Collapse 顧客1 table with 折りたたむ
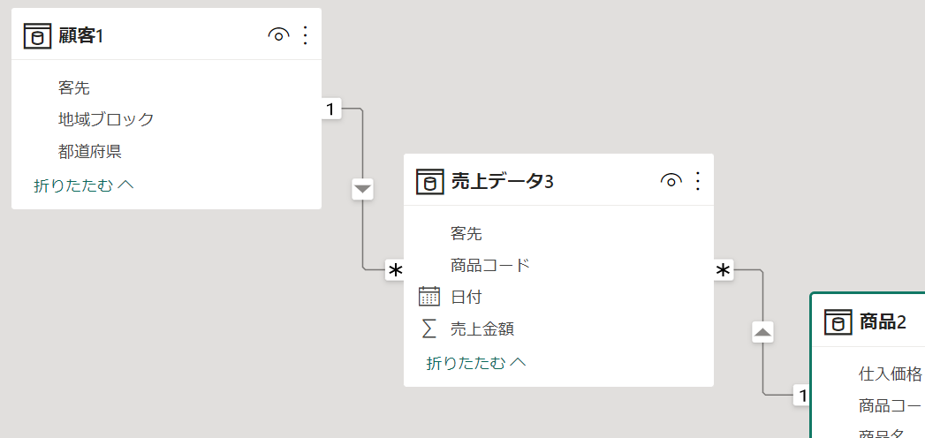 click(83, 185)
